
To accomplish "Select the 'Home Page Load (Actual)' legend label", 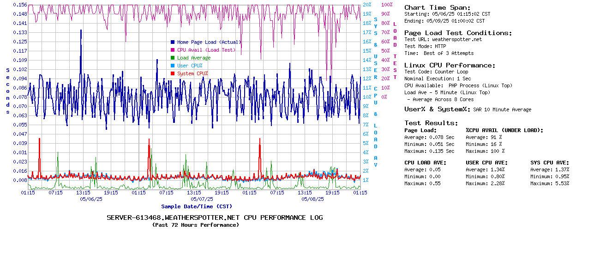I will (x=209, y=42).
